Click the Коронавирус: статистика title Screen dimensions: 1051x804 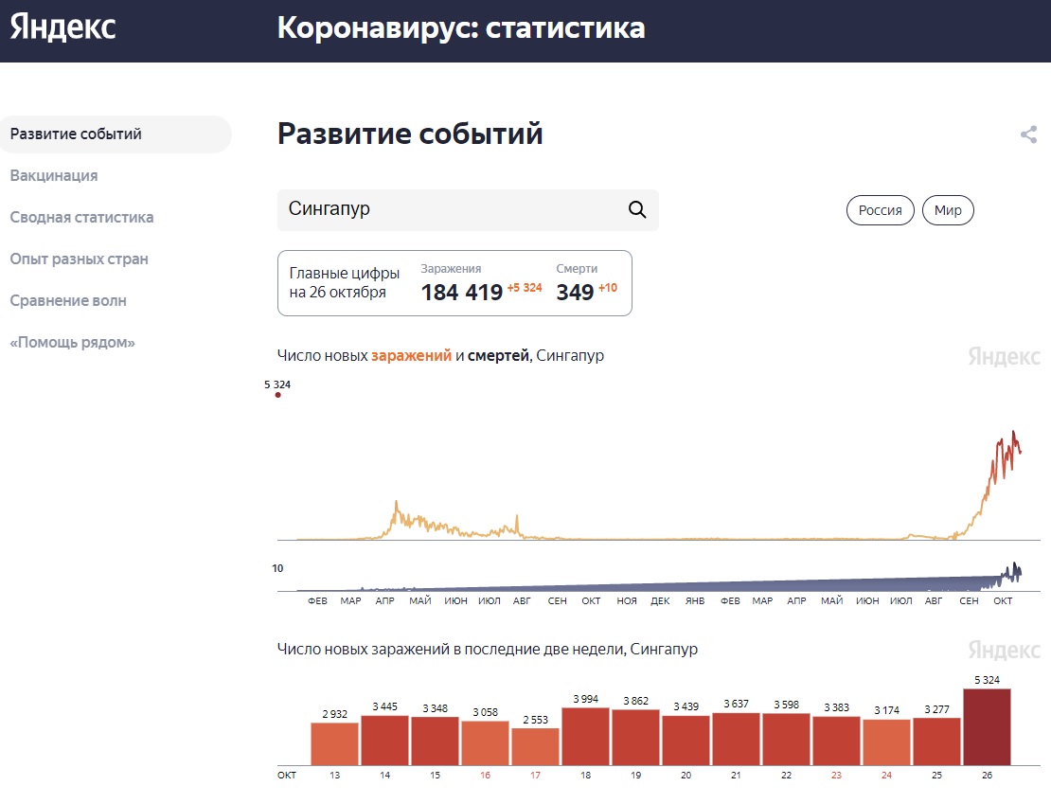click(x=461, y=28)
